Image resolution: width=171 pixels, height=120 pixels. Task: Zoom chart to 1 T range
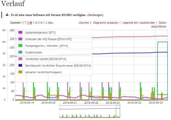point(24,23)
